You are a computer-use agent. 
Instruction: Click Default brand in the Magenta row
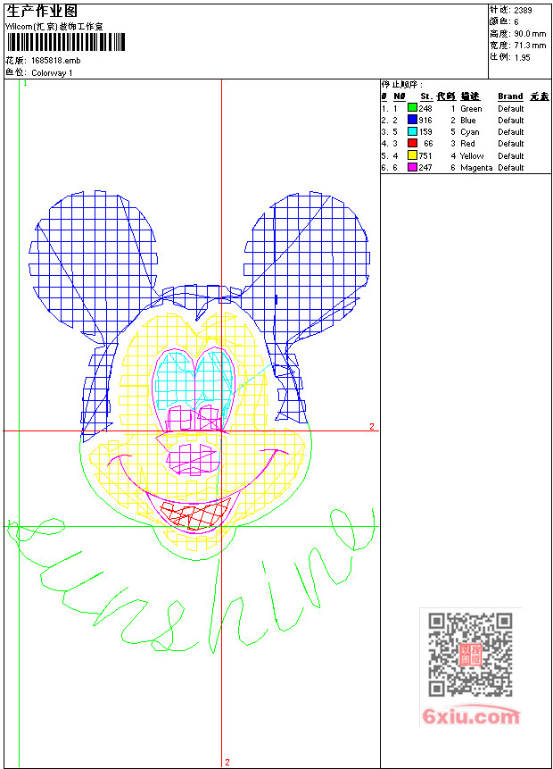[511, 168]
